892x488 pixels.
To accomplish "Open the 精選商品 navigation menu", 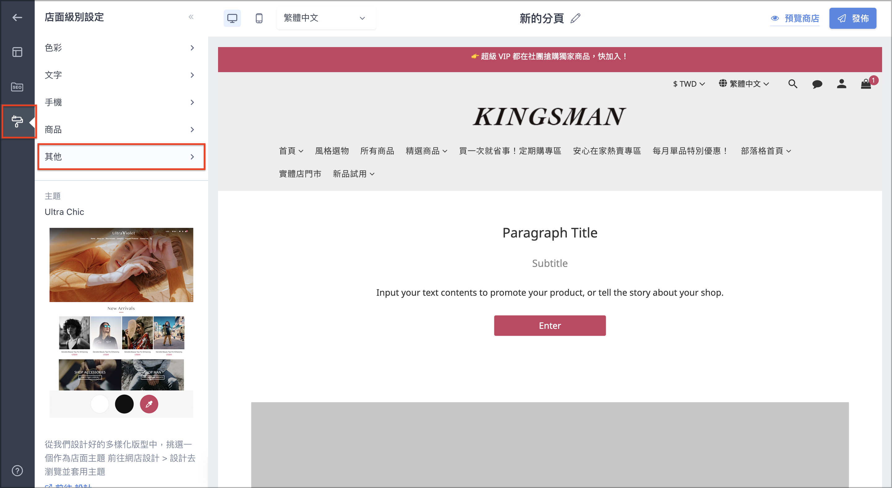I will point(426,151).
